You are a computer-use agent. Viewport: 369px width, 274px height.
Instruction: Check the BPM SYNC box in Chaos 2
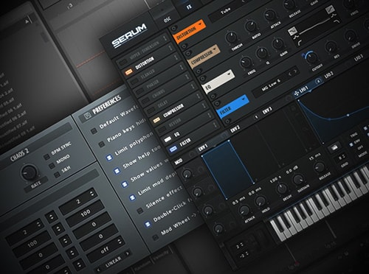[46, 157]
